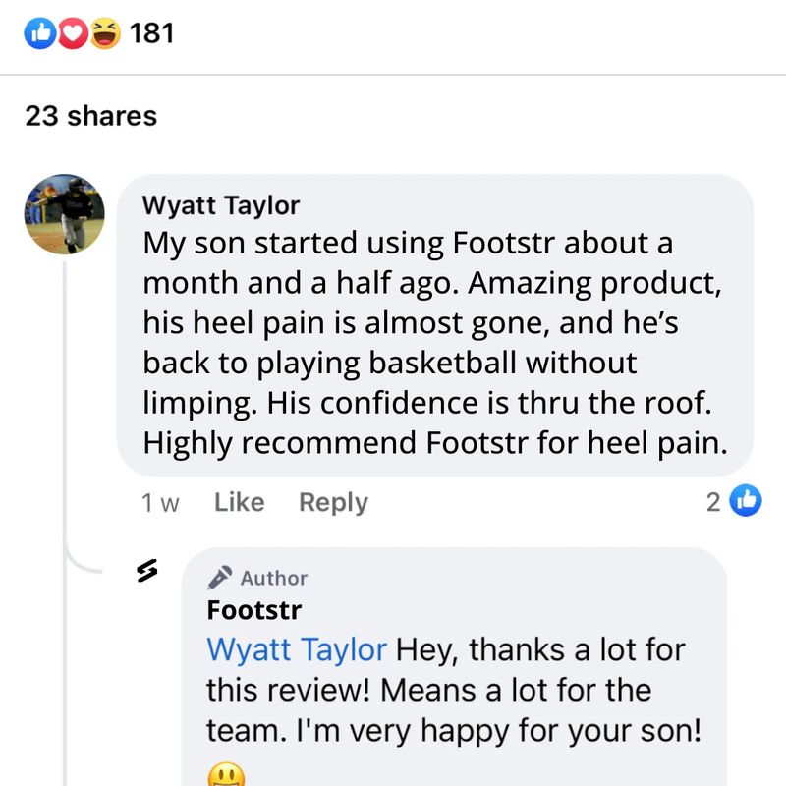Open Wyatt Taylor's profile picture
This screenshot has height=786, width=786.
[65, 214]
